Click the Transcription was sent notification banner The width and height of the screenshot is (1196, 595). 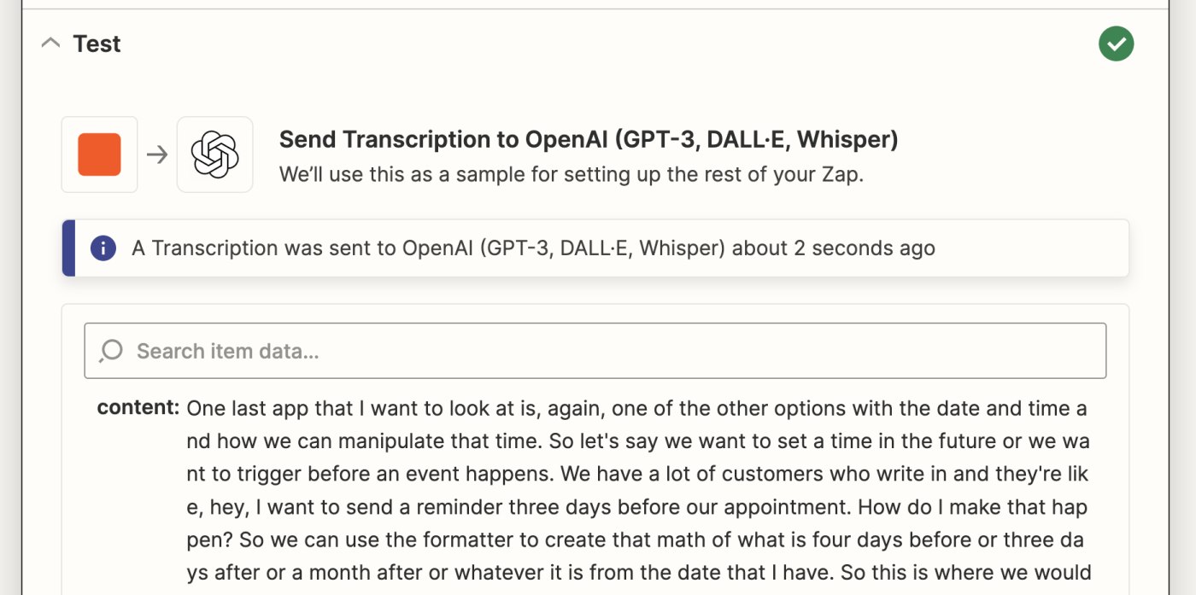click(595, 248)
